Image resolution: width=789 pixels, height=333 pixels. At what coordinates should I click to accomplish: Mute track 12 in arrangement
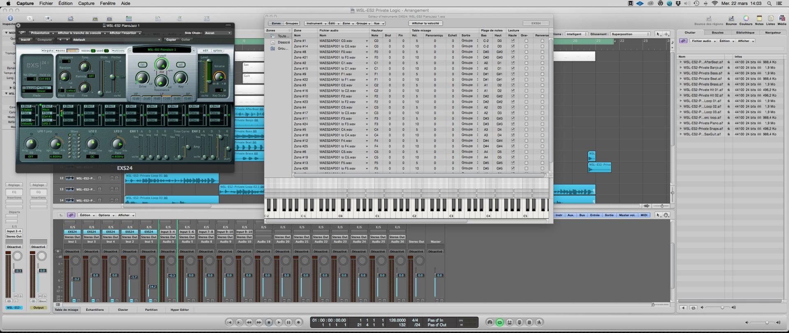pos(112,178)
